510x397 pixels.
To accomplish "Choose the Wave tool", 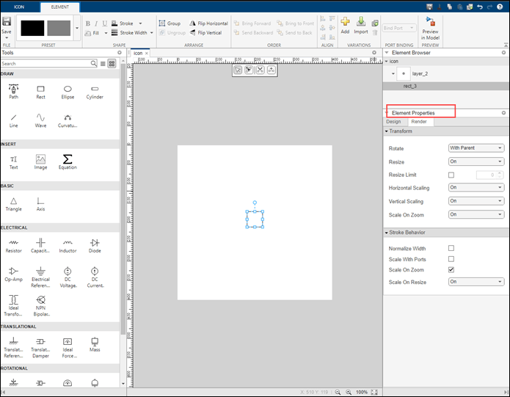I will pyautogui.click(x=40, y=120).
